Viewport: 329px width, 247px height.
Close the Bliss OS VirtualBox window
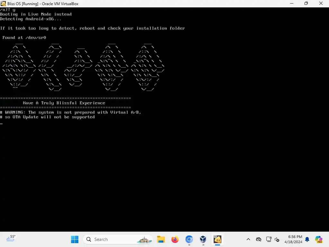point(321,4)
